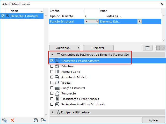Viewport: 166px width, 124px height.
Task: Click the import rule icon
Action: (36, 120)
